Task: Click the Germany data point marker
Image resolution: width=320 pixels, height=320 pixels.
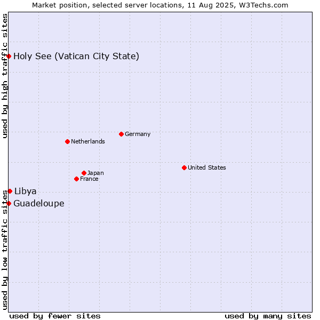Action: pyautogui.click(x=122, y=134)
